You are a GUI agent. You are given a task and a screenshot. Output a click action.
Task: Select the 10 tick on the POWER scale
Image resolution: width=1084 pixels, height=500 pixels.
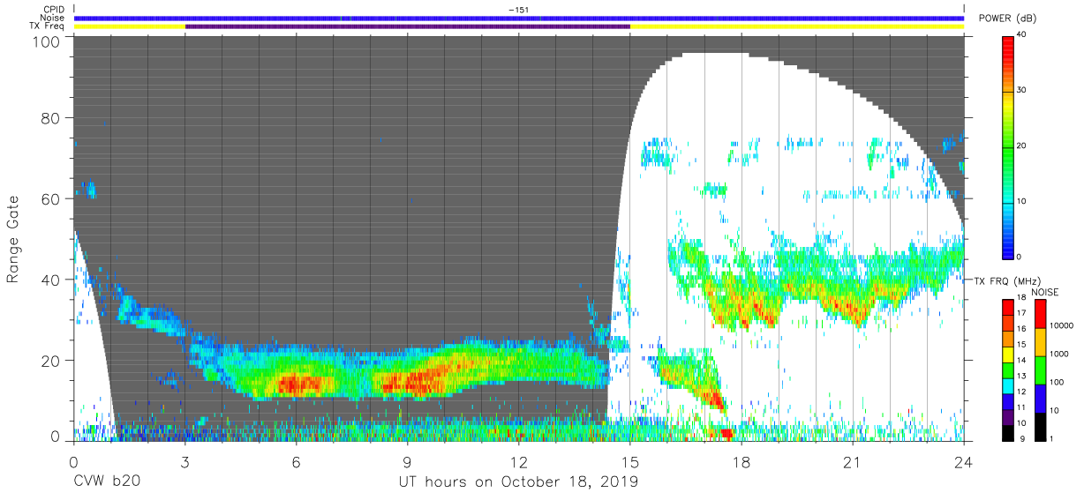1022,201
